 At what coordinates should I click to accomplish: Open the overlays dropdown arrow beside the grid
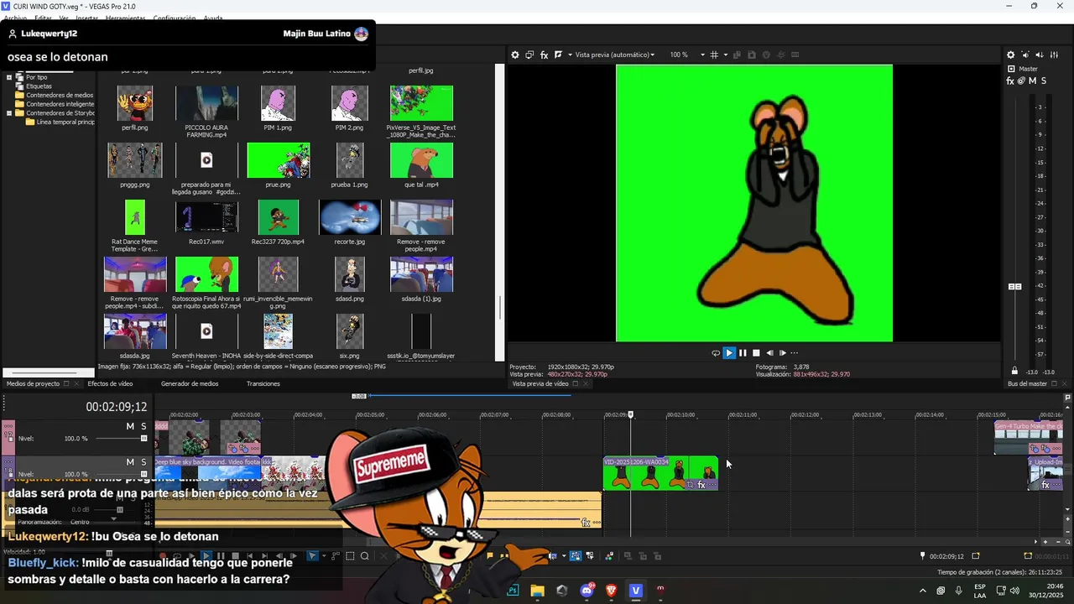point(726,55)
